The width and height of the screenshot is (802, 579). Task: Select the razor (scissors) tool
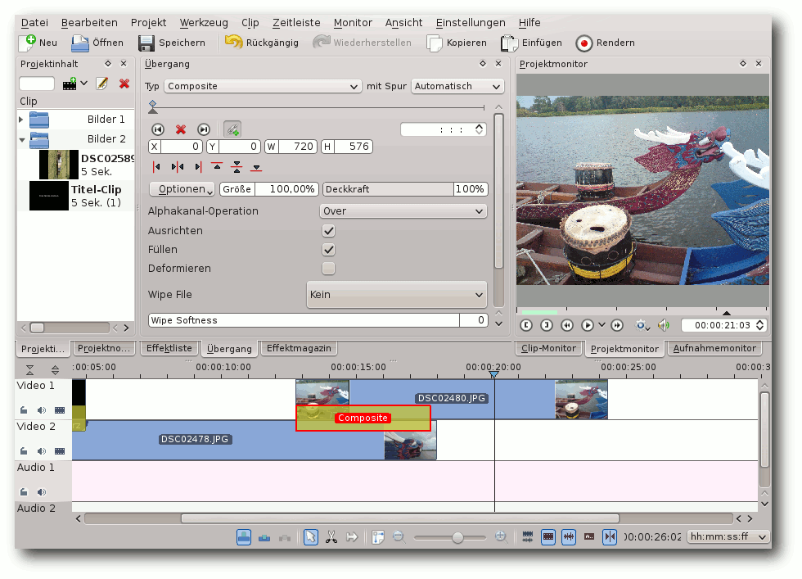click(331, 537)
